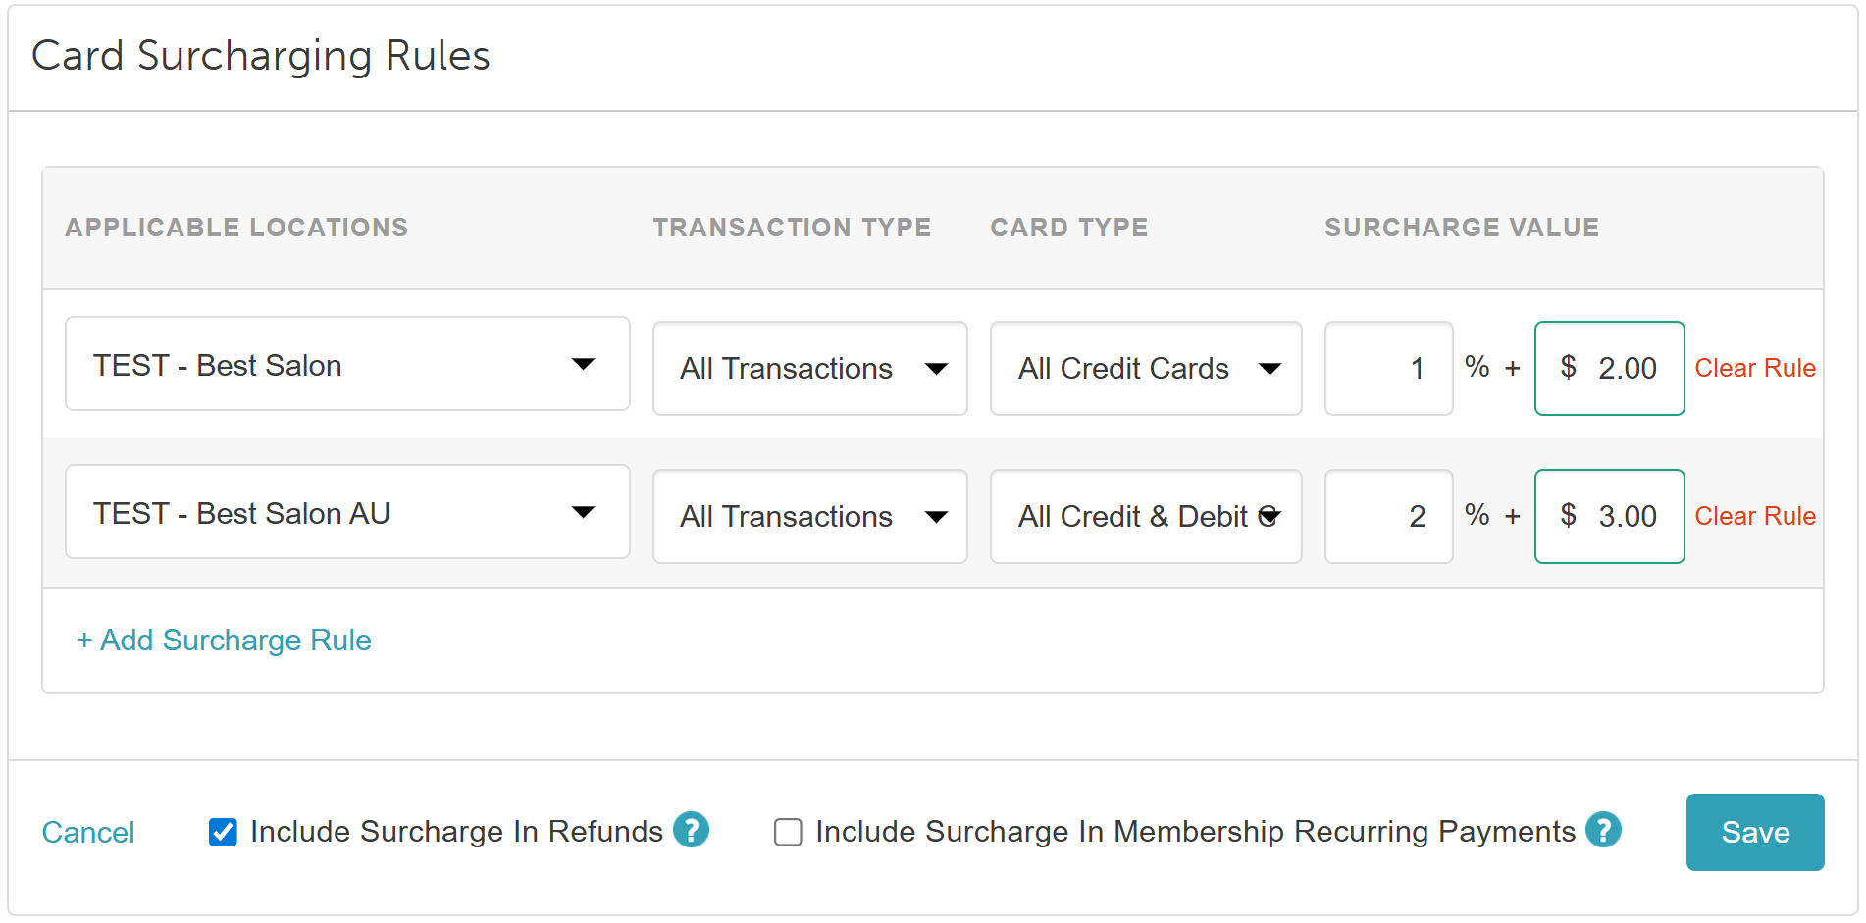Open All Credit Cards card type dropdown

pos(1146,368)
